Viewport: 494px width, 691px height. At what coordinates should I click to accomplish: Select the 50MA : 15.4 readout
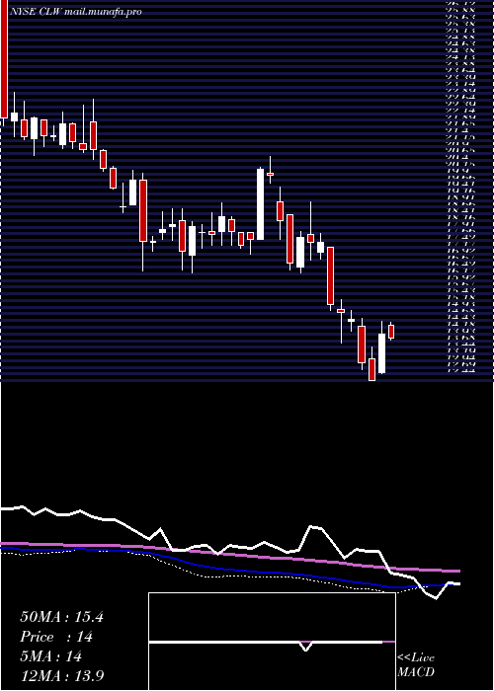pos(61,617)
